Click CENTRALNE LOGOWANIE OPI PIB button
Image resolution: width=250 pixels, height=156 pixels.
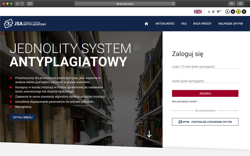click(x=205, y=122)
